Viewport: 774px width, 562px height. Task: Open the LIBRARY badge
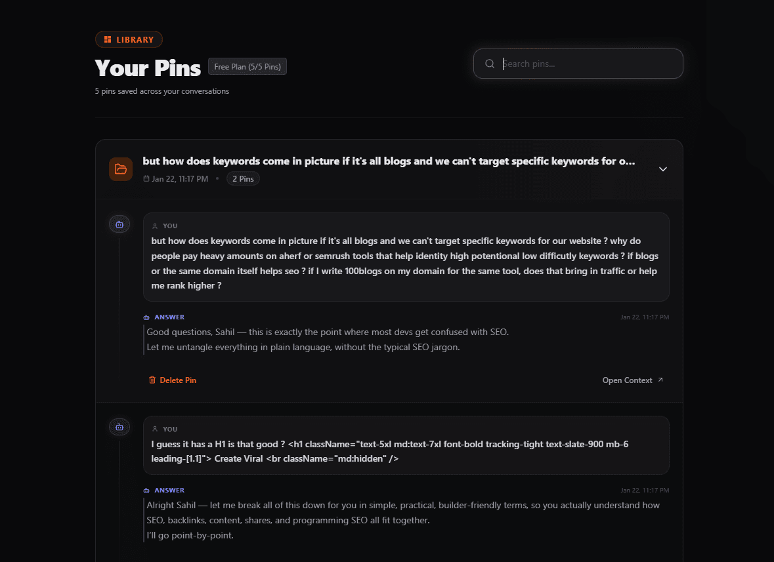(129, 40)
